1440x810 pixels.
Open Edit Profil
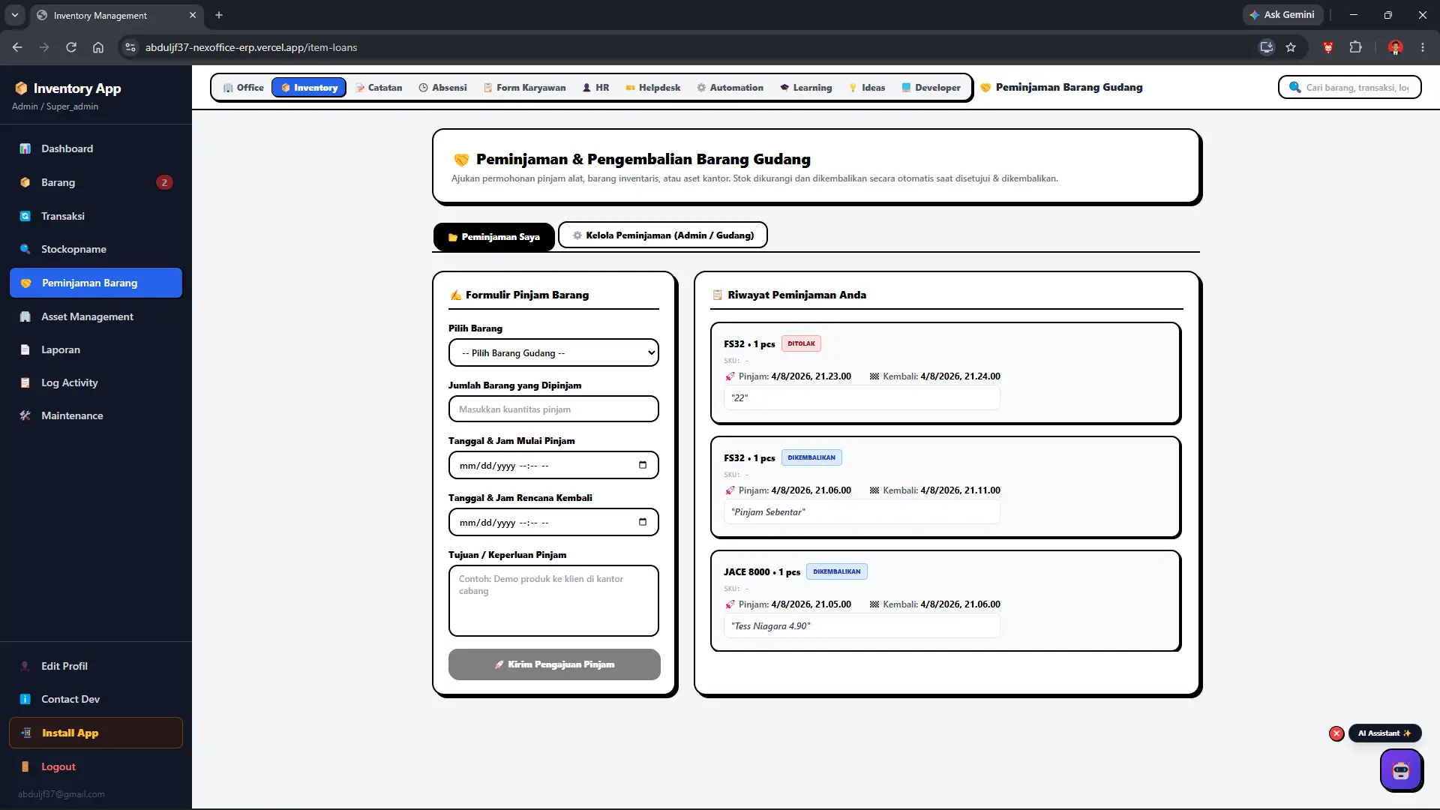click(96, 666)
